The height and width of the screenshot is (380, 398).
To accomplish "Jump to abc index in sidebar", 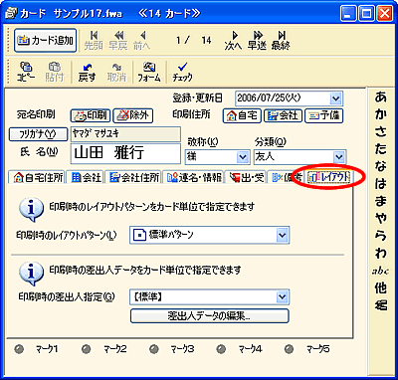I will (x=381, y=271).
